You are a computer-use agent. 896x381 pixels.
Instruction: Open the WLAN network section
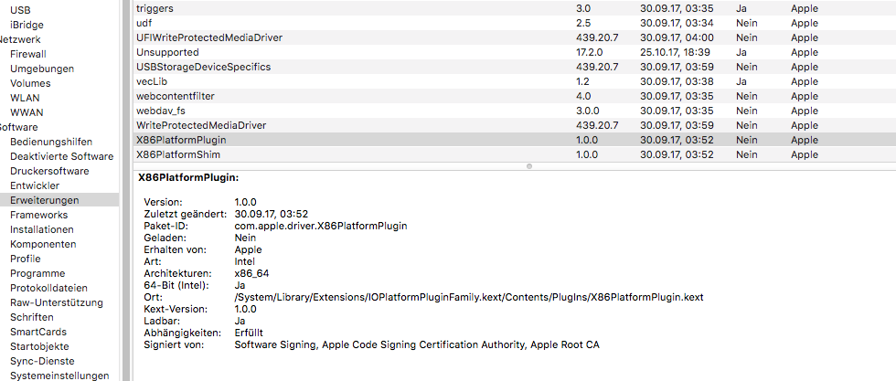pos(25,98)
